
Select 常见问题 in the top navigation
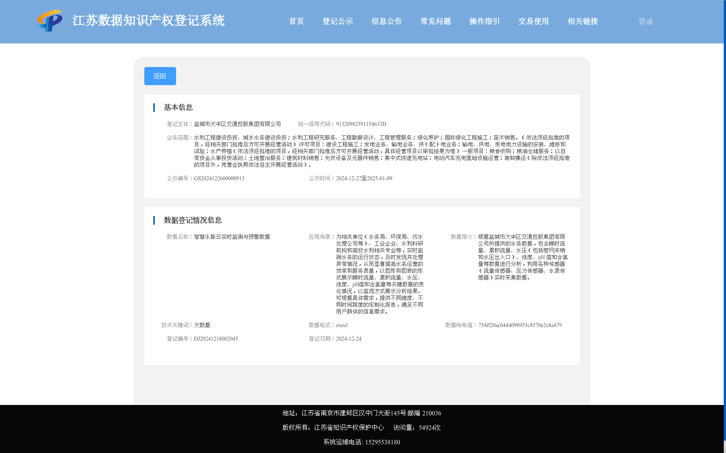pos(436,21)
